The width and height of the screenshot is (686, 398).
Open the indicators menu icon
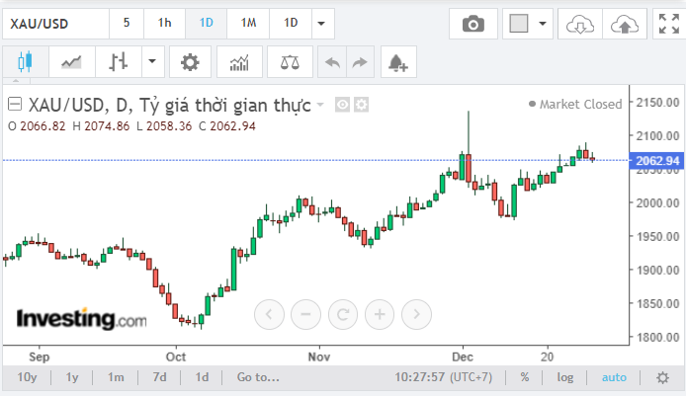click(x=239, y=61)
